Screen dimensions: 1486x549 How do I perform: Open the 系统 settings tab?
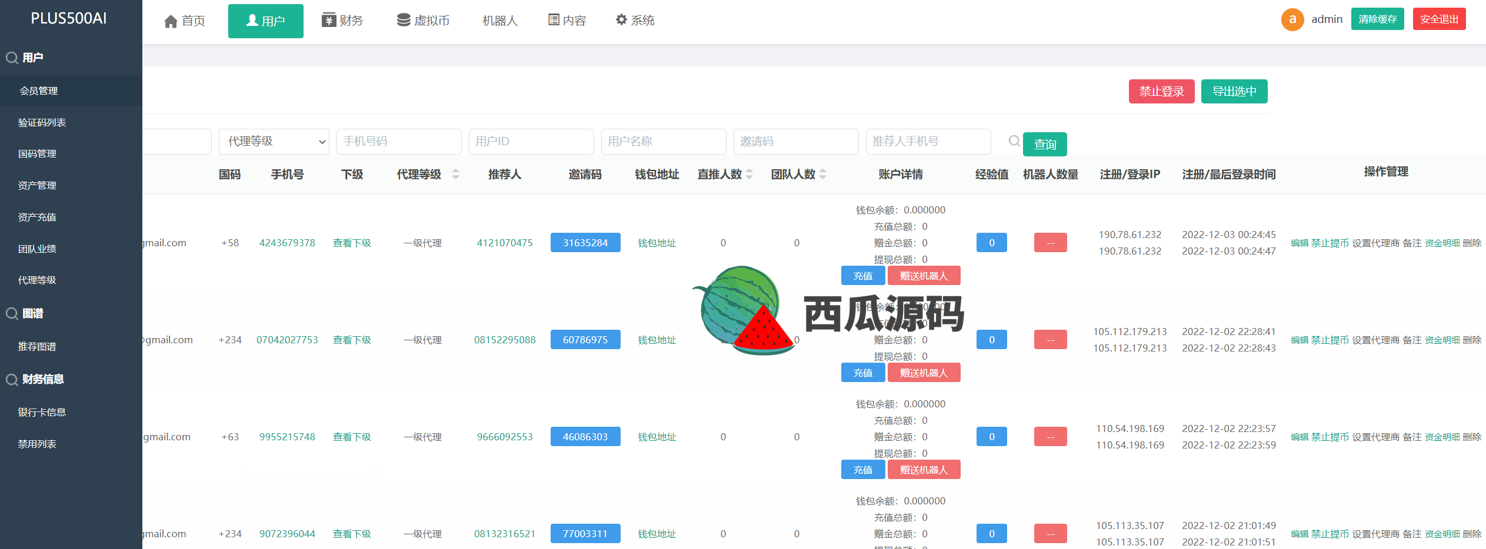(635, 21)
